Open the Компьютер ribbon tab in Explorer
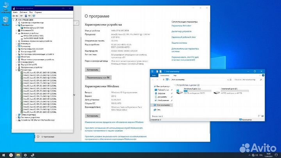 (x=165, y=76)
